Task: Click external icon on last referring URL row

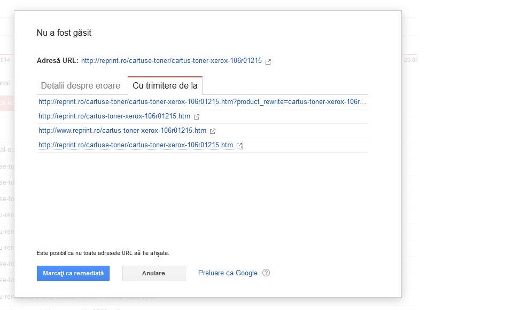Action: [240, 145]
